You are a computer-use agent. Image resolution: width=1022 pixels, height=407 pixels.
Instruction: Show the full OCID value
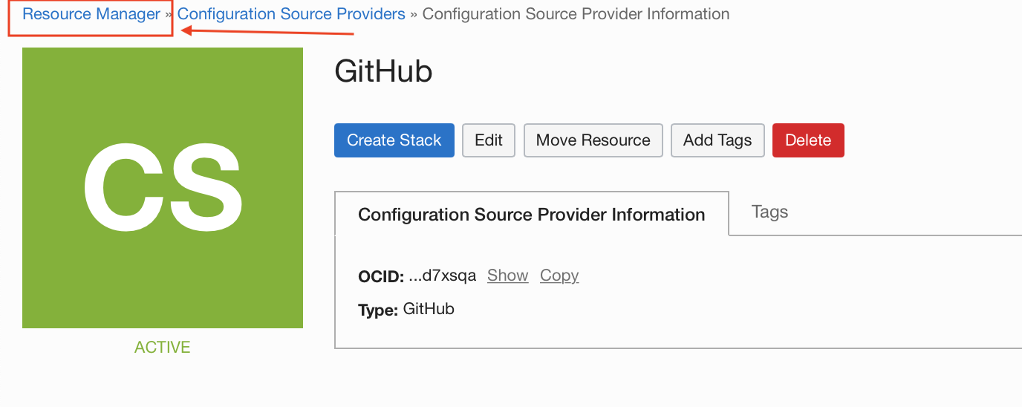coord(508,276)
